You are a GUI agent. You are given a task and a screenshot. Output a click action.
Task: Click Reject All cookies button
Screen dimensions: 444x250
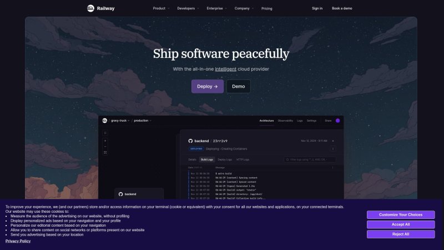coord(401,234)
